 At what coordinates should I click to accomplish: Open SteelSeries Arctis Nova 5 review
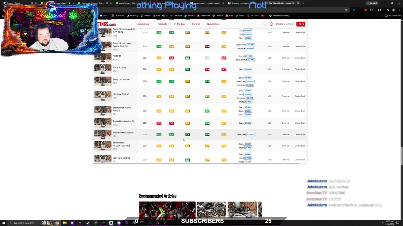point(122,109)
